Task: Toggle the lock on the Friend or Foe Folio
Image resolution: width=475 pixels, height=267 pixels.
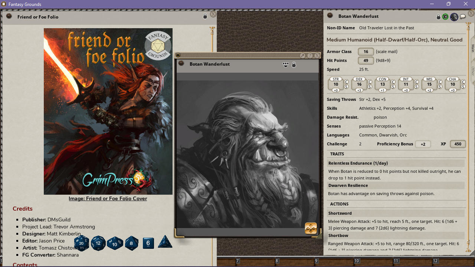Action: 204,17
